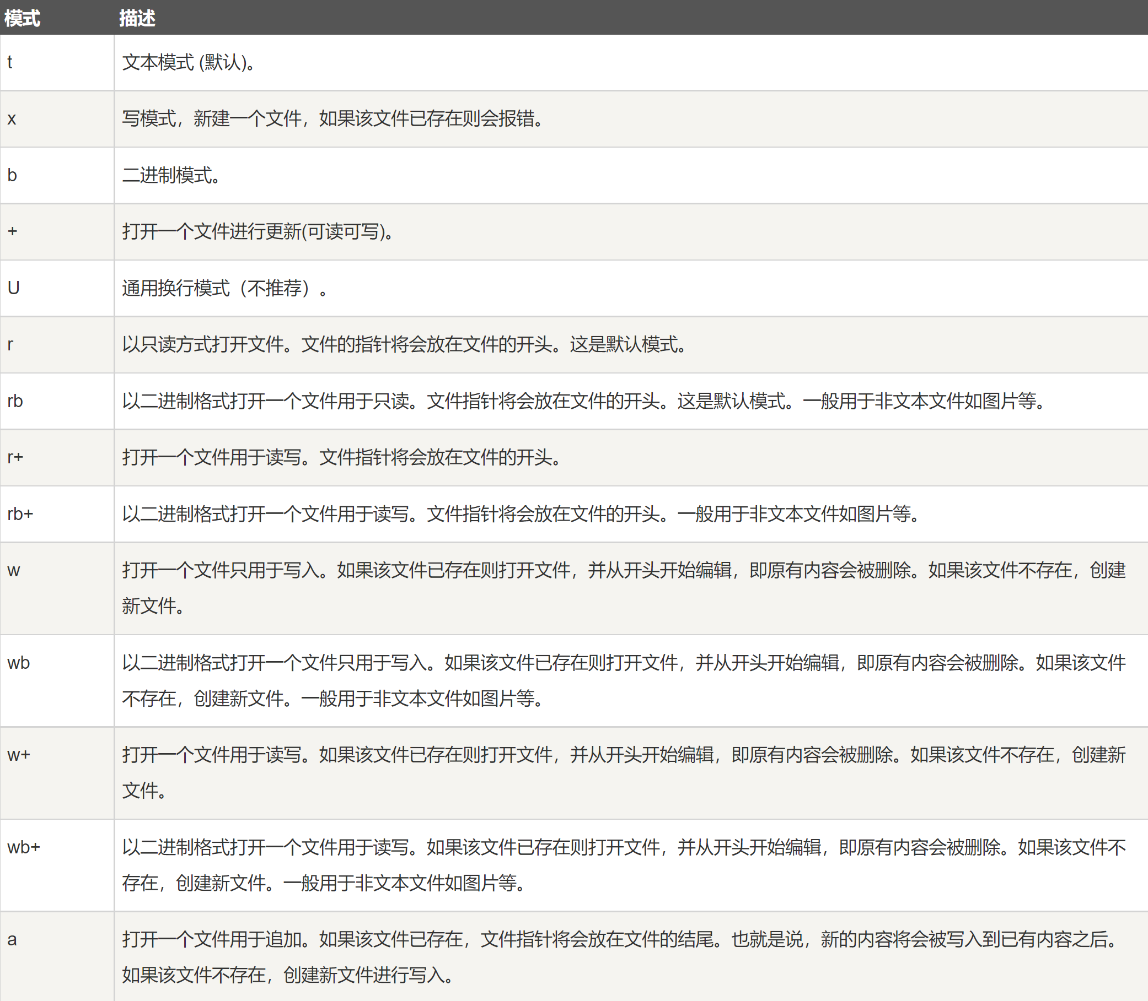Click the 'wb+' mode cell
The image size is (1148, 1001).
24,847
